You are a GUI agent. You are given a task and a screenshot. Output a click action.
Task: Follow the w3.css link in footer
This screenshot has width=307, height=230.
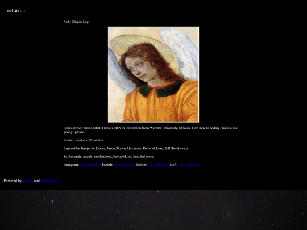28,181
